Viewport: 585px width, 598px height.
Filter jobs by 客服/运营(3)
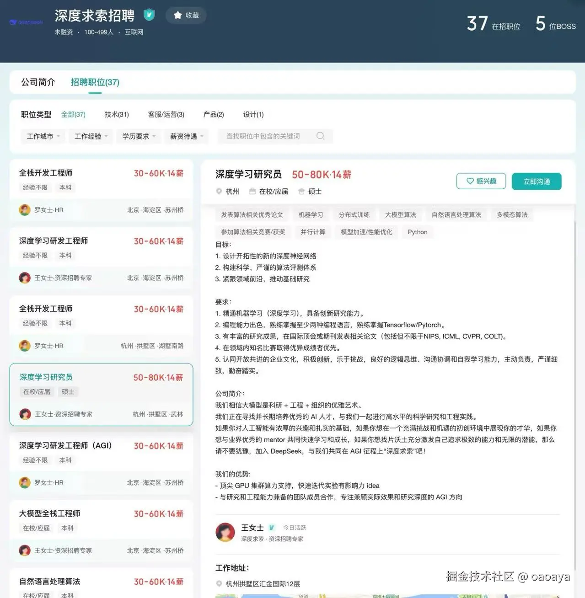166,114
